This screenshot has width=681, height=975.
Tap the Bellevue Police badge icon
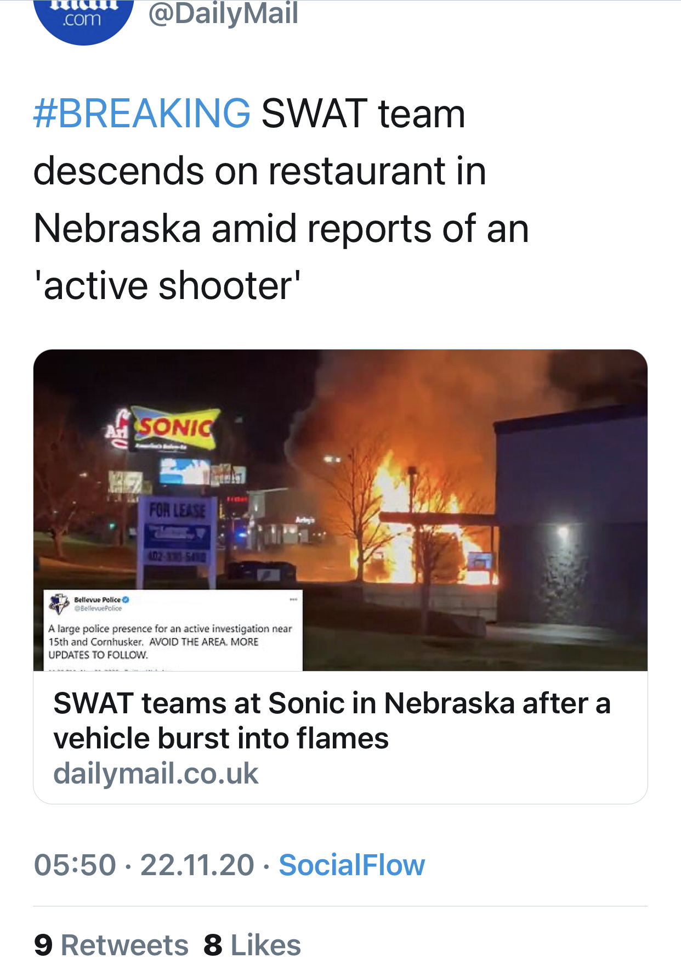59,604
